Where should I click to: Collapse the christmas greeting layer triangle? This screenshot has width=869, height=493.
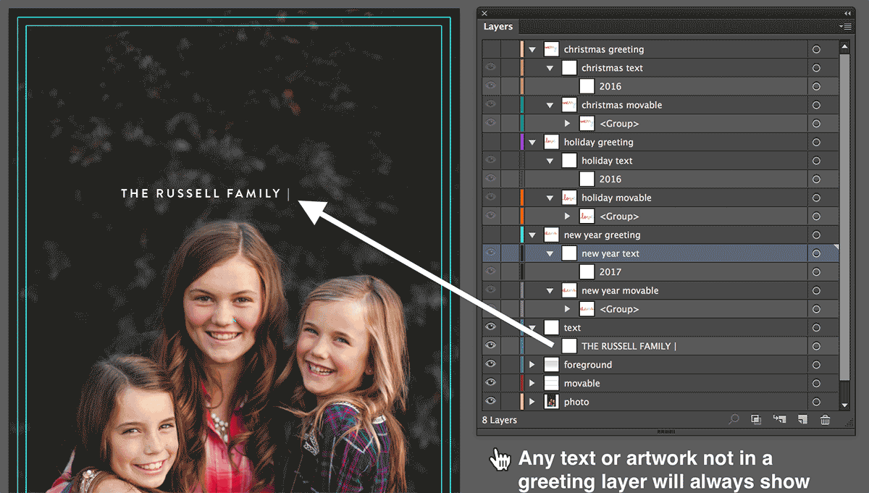point(532,50)
